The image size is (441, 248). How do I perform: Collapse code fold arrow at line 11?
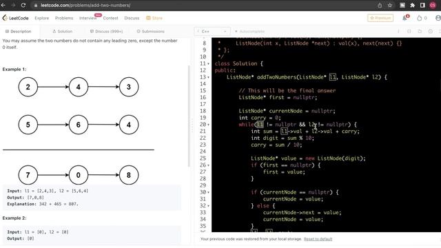(x=208, y=64)
